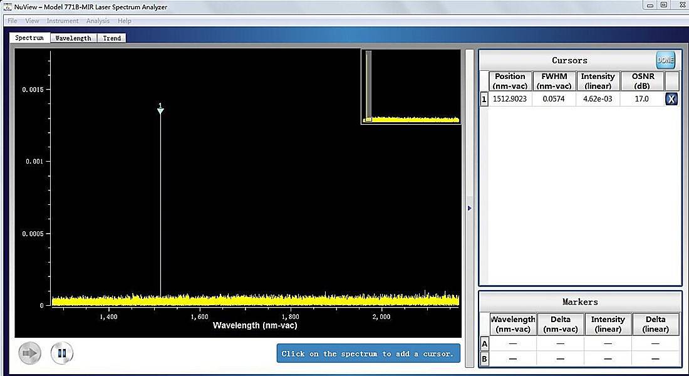The height and width of the screenshot is (376, 689).
Task: Select marker row B
Action: click(x=484, y=358)
